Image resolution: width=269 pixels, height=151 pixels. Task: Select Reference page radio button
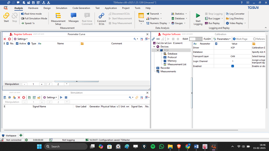point(254,39)
